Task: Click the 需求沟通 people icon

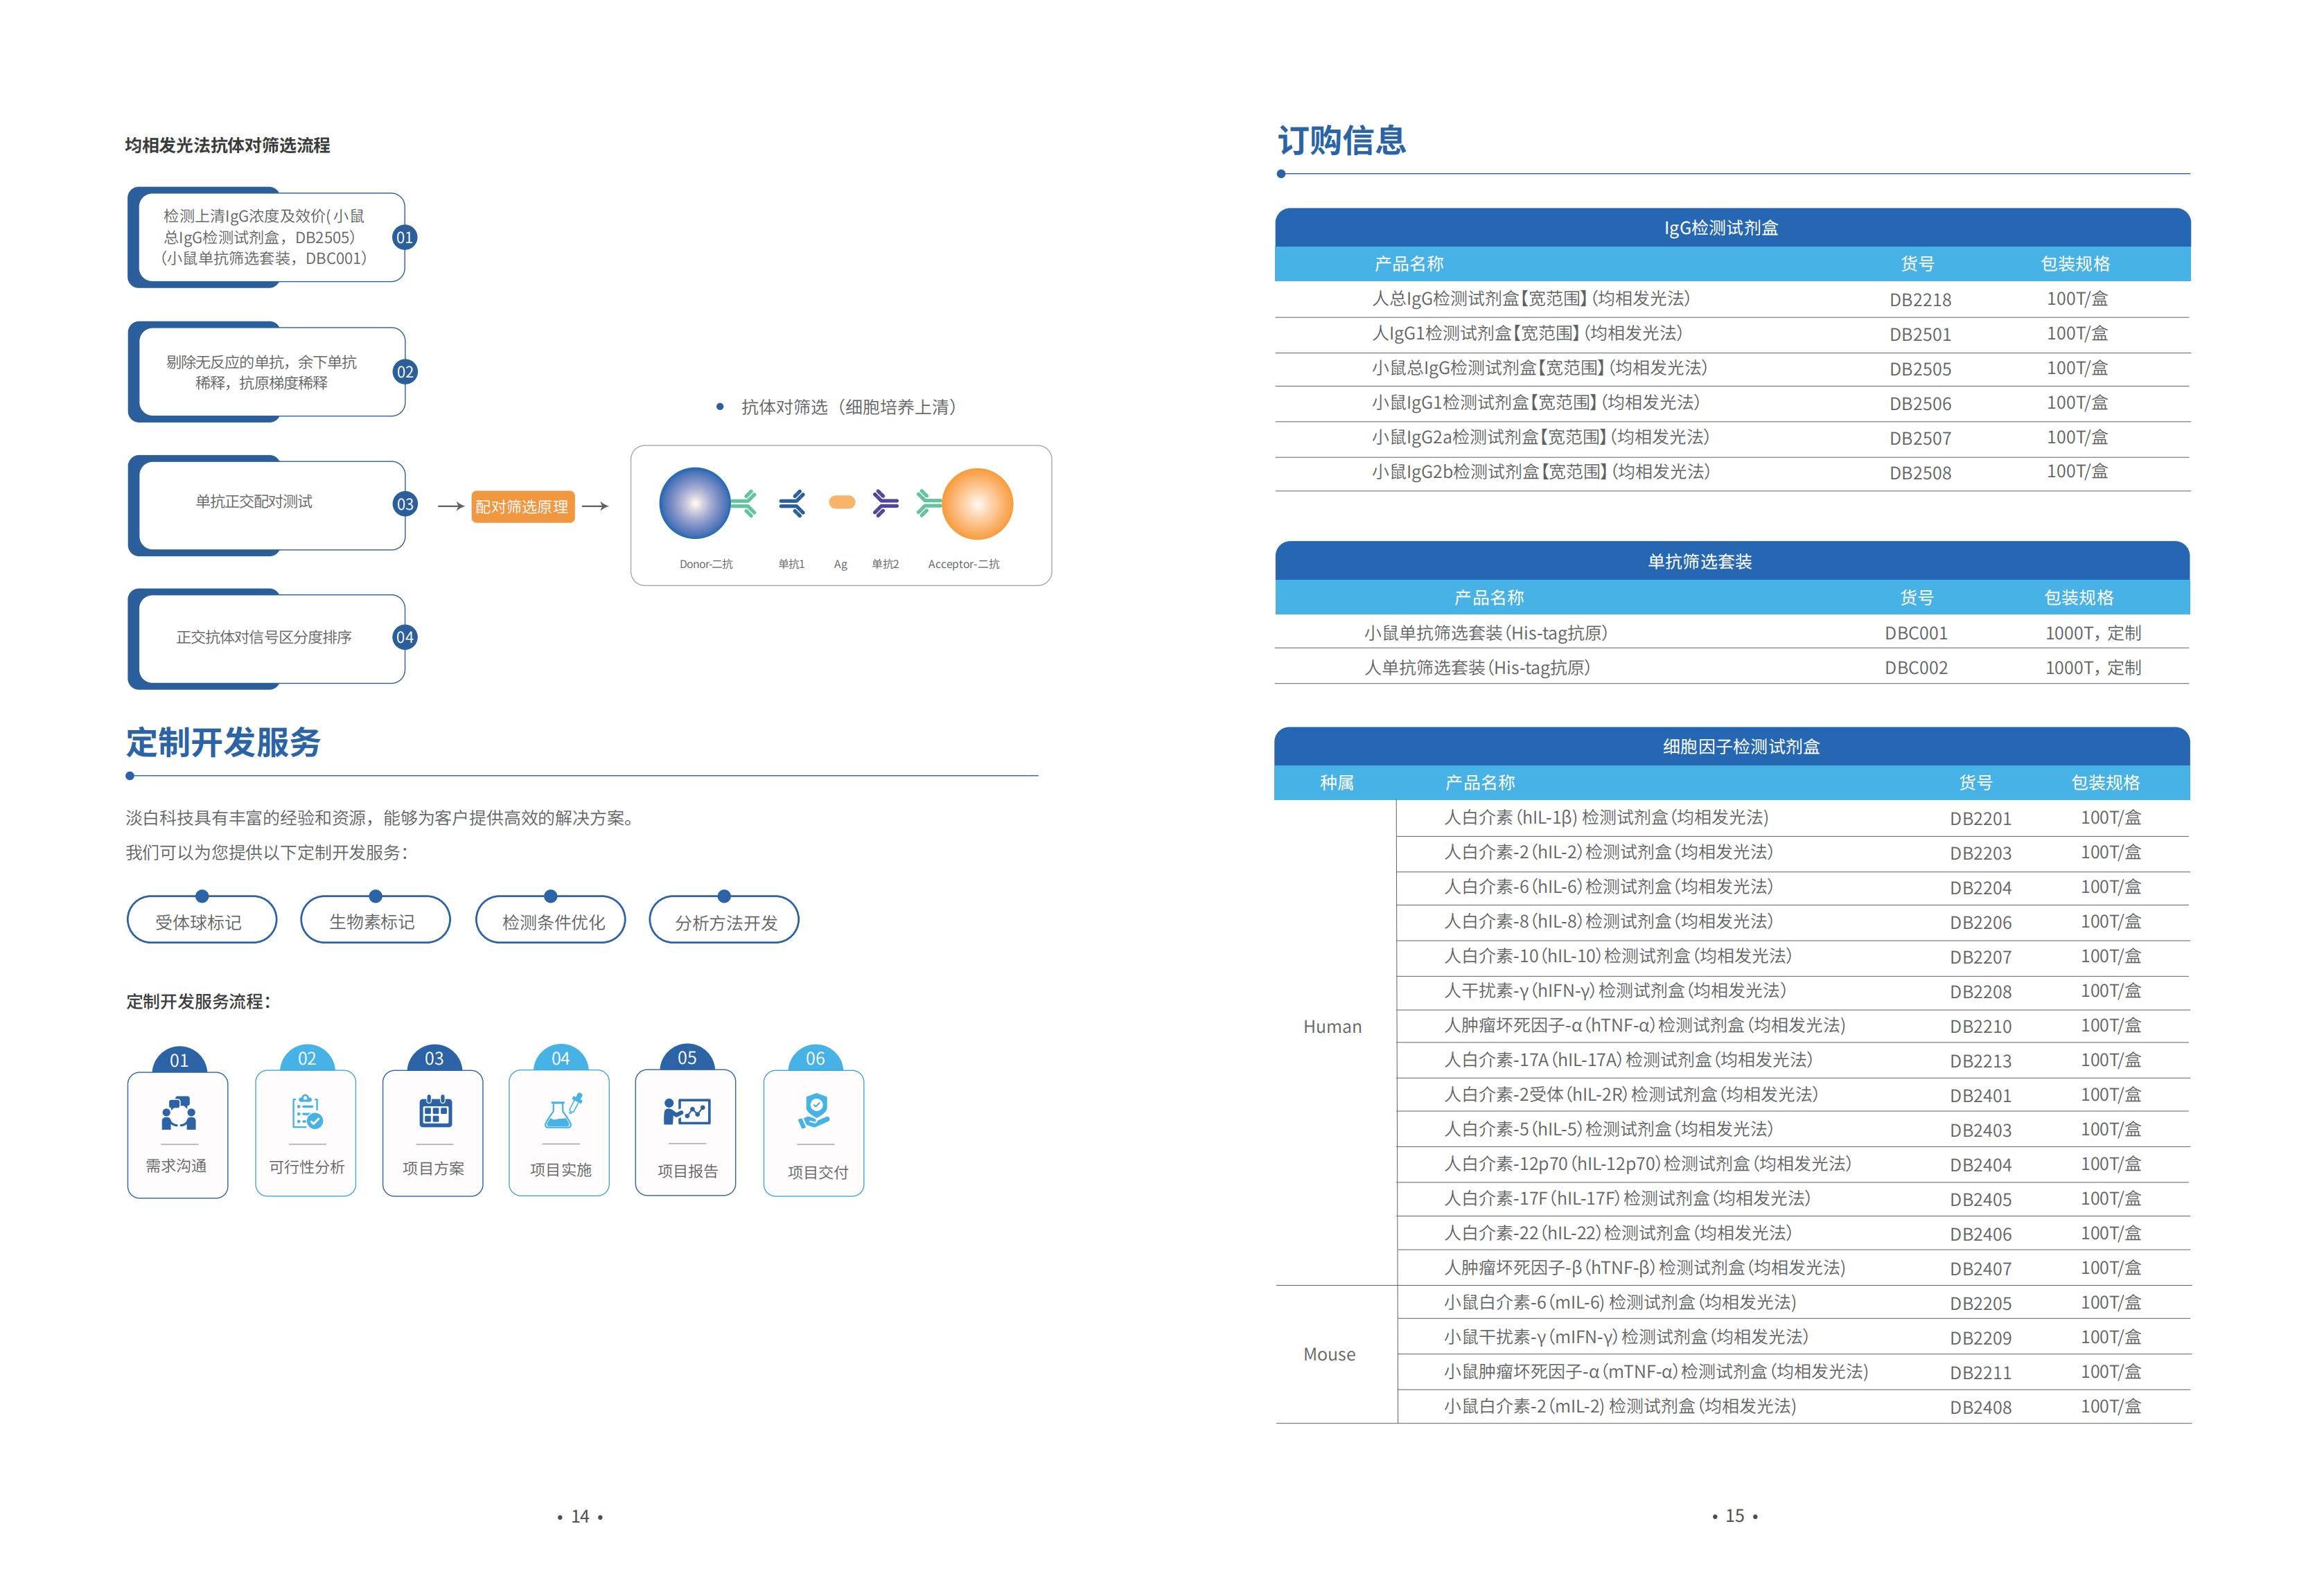Action: point(179,1113)
